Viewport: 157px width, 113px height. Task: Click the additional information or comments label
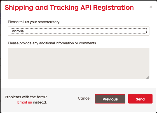[52, 43]
